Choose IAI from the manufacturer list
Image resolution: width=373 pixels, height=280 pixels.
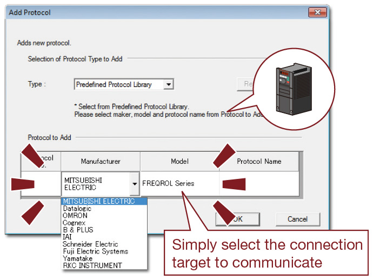click(68, 237)
